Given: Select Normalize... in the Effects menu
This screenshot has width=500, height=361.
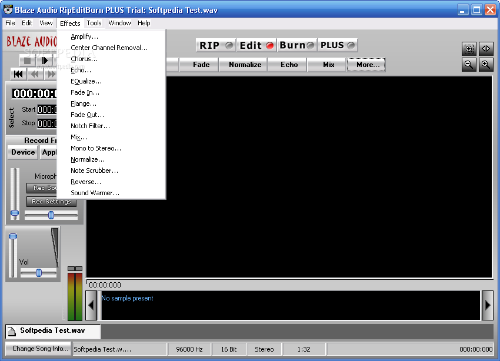Looking at the screenshot, I should (112, 159).
